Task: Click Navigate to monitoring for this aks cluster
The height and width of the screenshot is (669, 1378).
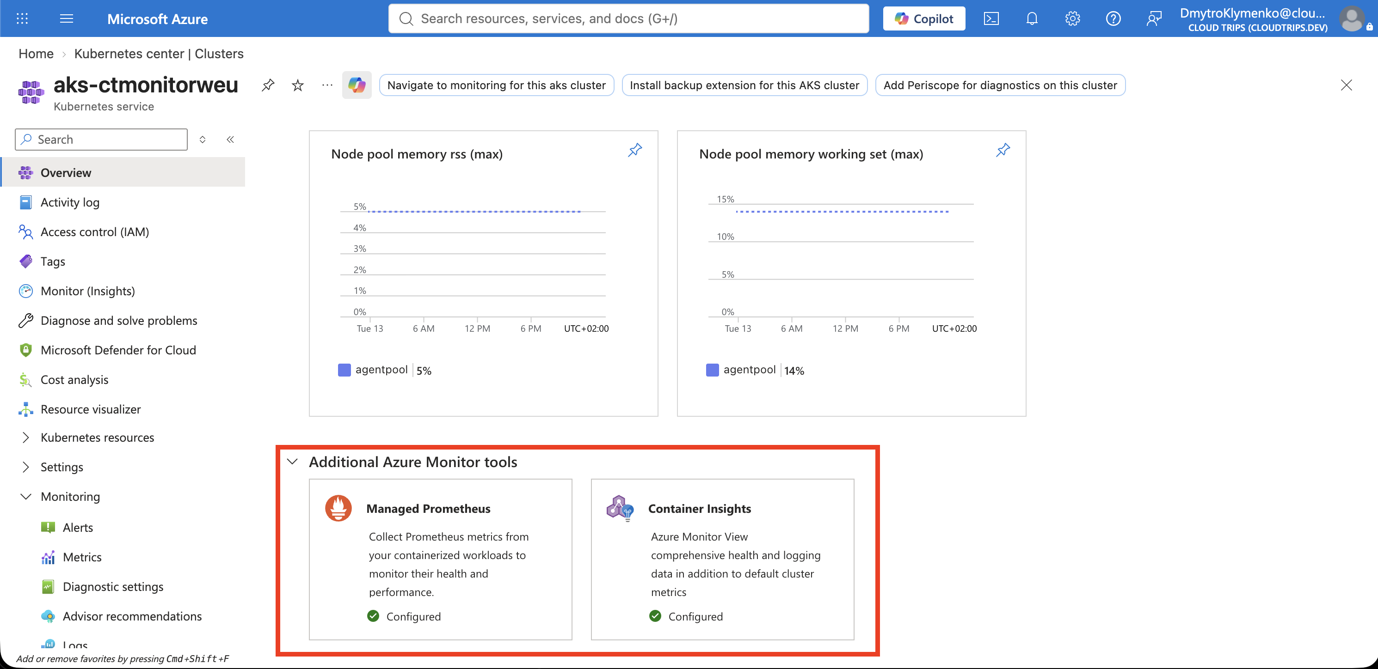Action: point(497,85)
